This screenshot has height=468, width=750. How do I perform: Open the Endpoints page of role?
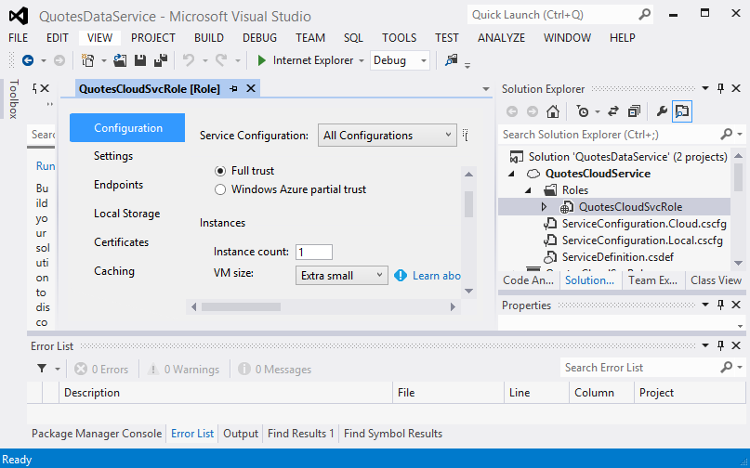[x=118, y=185]
